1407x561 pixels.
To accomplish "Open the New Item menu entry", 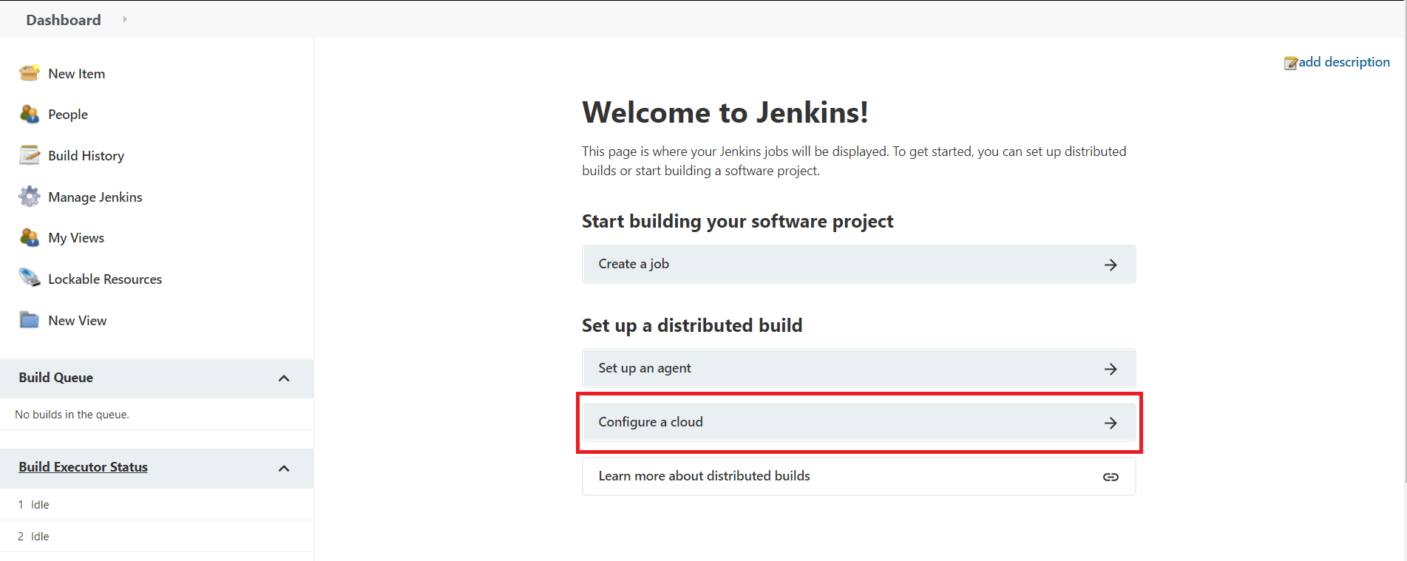I will pyautogui.click(x=77, y=73).
